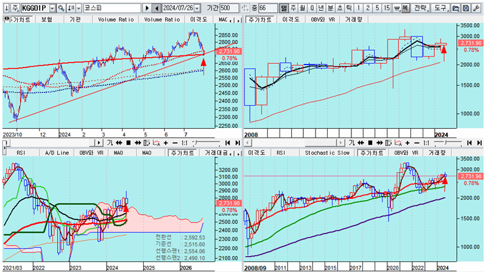Select the 년 yearly period toggle
The height and width of the screenshot is (273, 486).
coord(321,8)
